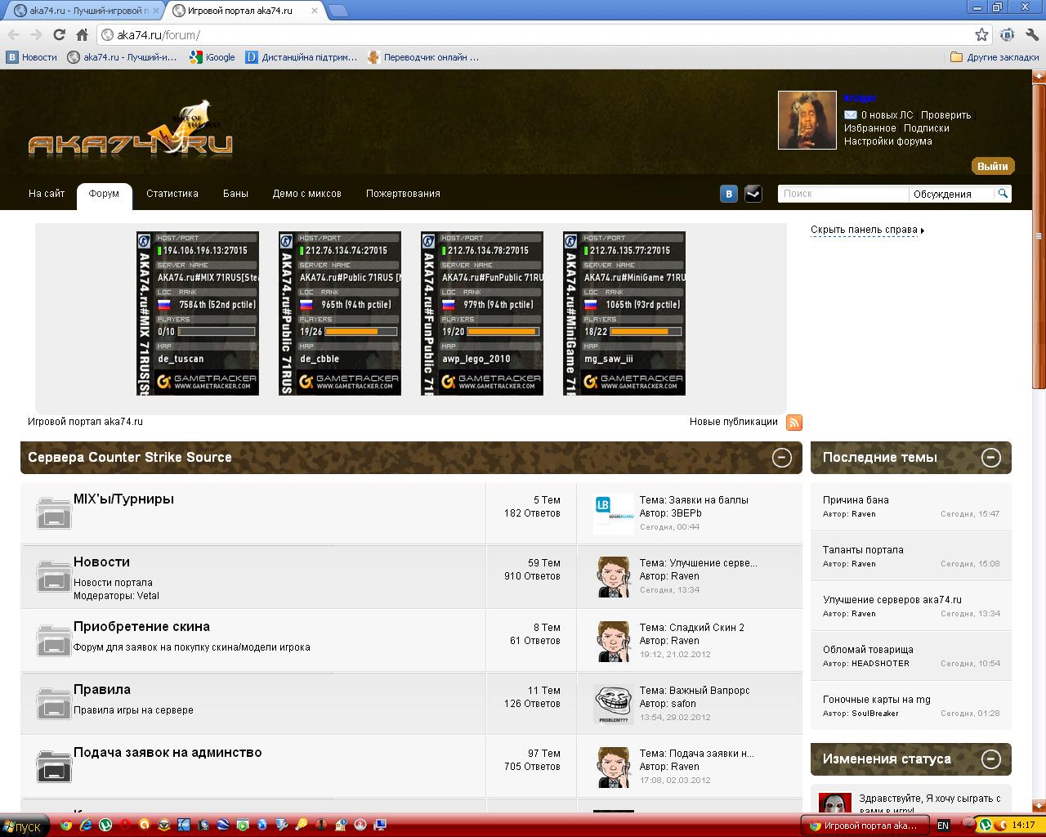Open the Steam icon in the forum navigation bar
Viewport: 1046px width, 837px height.
[x=753, y=194]
